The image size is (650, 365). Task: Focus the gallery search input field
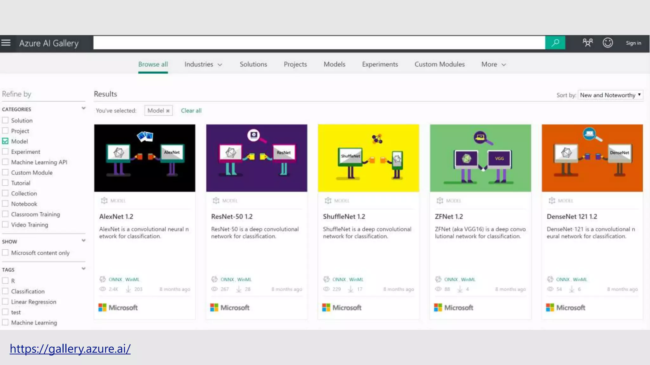coord(319,43)
